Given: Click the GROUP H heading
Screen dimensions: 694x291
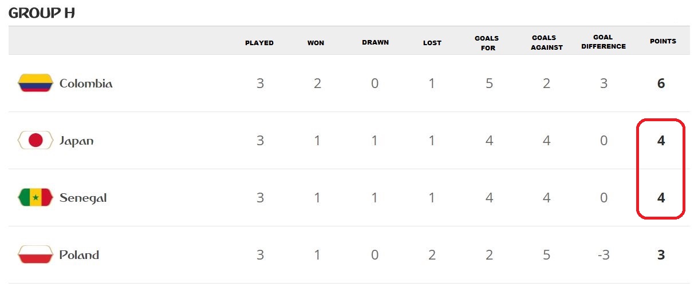Looking at the screenshot, I should (x=42, y=13).
